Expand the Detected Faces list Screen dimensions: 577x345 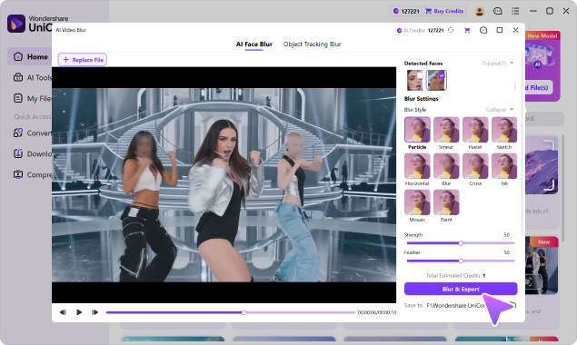(498, 64)
